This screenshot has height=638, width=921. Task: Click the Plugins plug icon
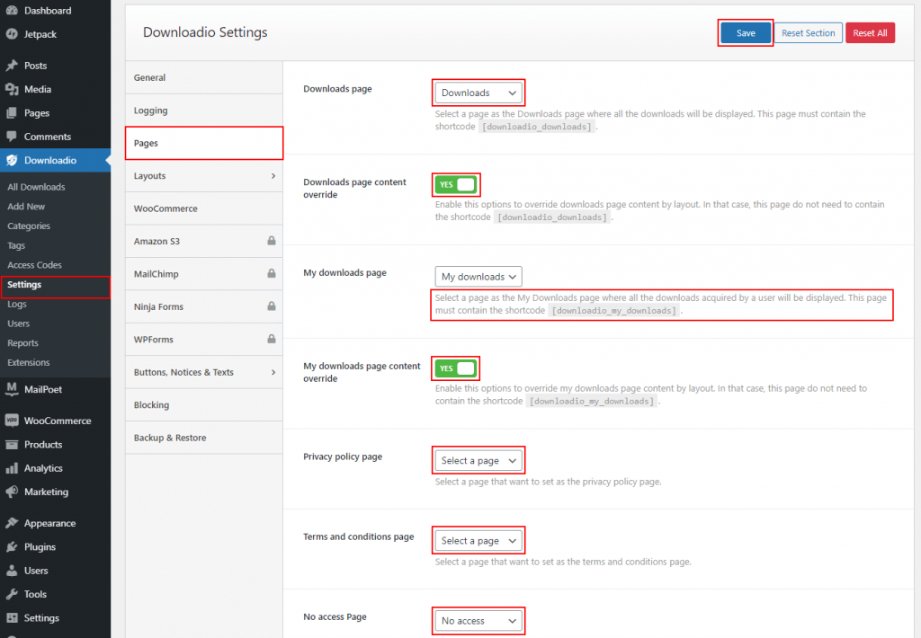[x=12, y=546]
